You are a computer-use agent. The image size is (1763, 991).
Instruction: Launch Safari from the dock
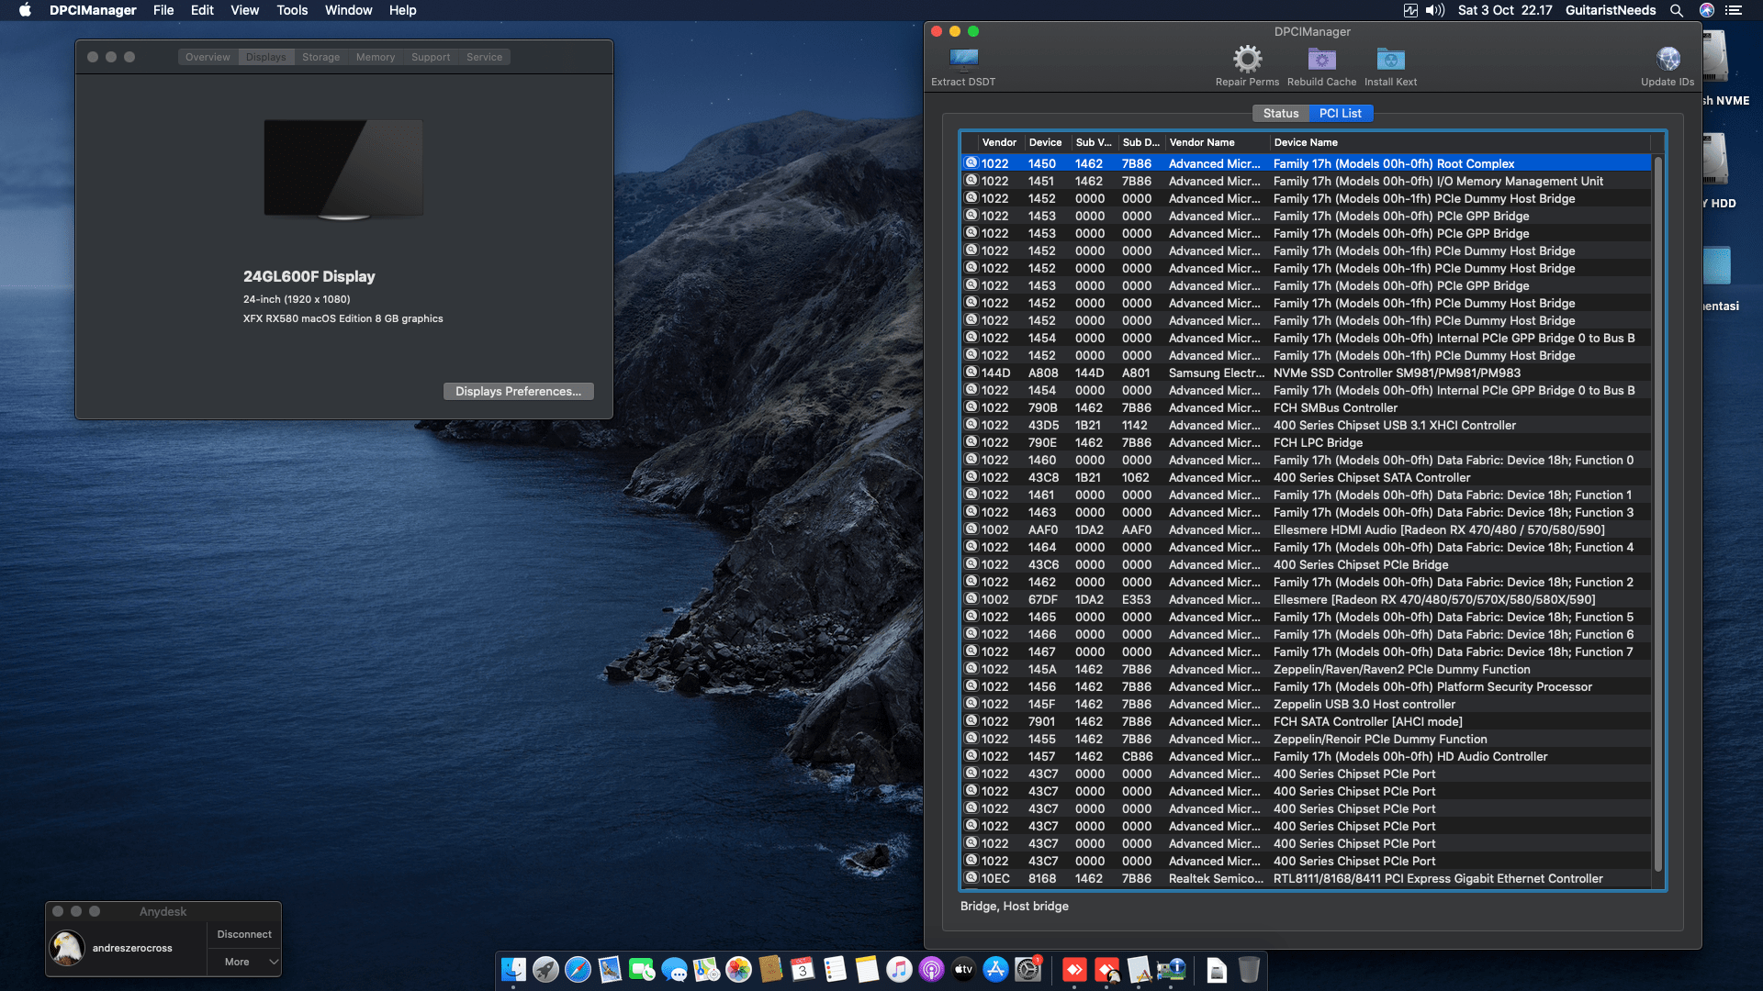(x=578, y=969)
